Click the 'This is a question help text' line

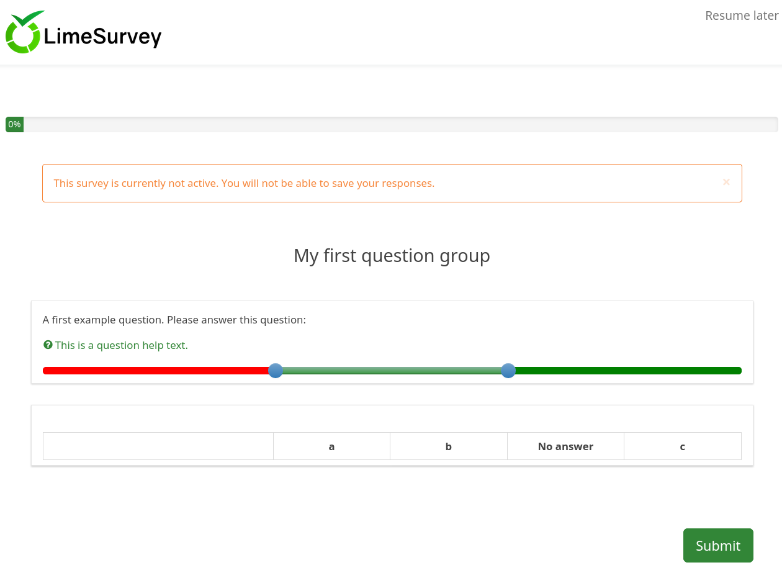121,345
